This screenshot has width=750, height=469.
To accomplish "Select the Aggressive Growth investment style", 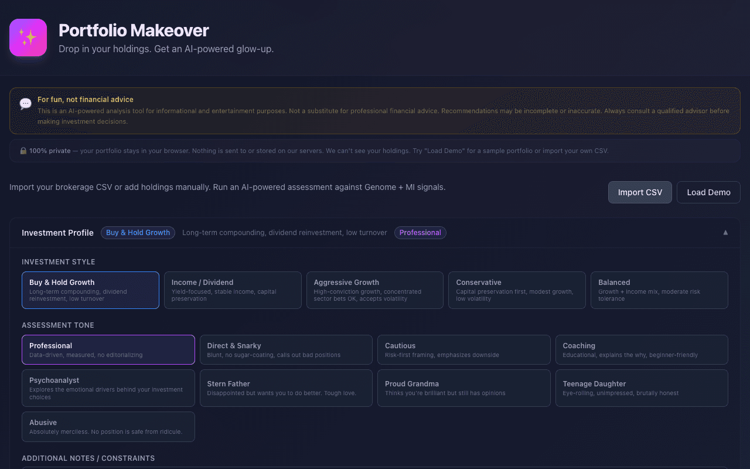I will [374, 290].
